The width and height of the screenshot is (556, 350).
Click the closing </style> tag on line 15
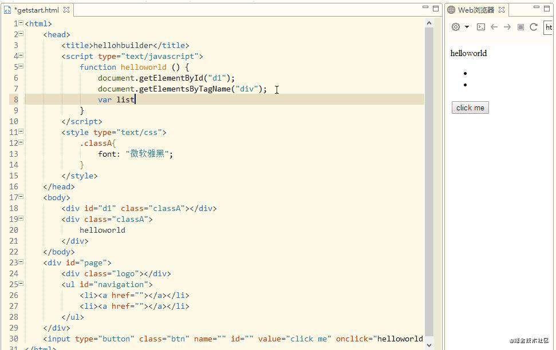coord(80,176)
